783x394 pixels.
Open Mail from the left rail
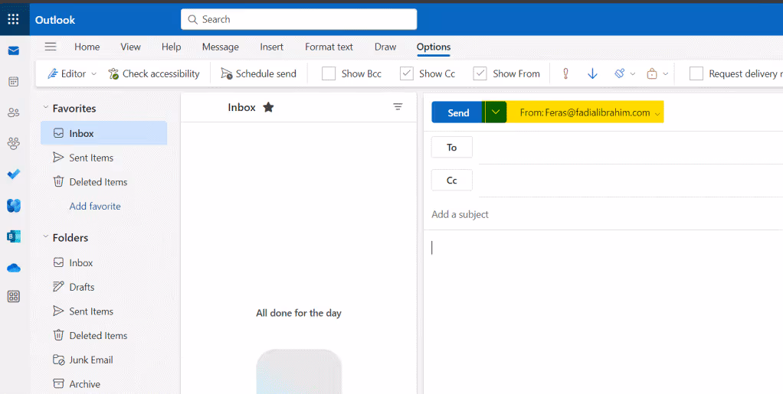14,50
